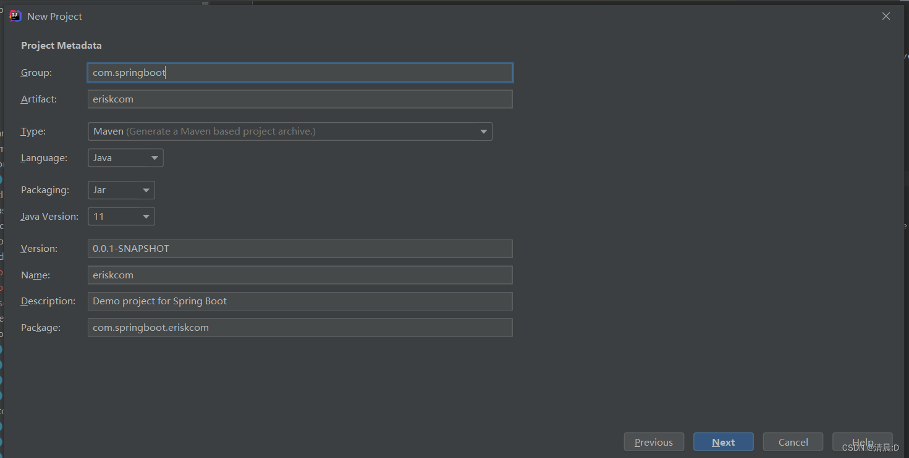Place cursor in the Group field

coord(300,72)
